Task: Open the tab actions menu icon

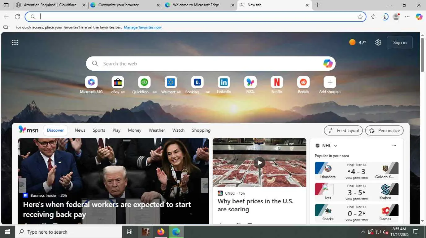Action: click(x=6, y=5)
